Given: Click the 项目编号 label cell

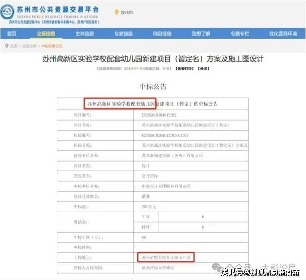Looking at the screenshot, I should pos(95,115).
